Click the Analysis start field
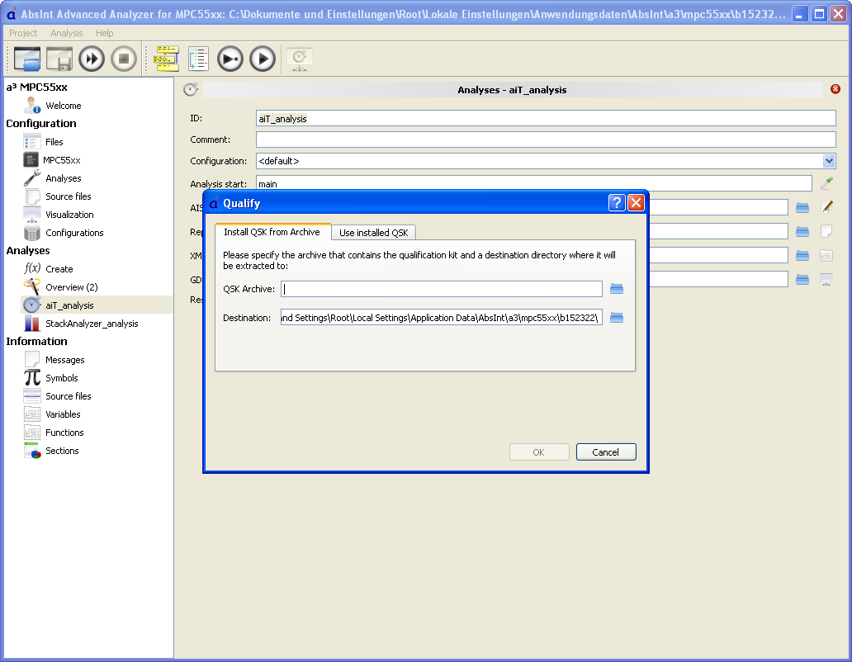The image size is (852, 662). [533, 184]
